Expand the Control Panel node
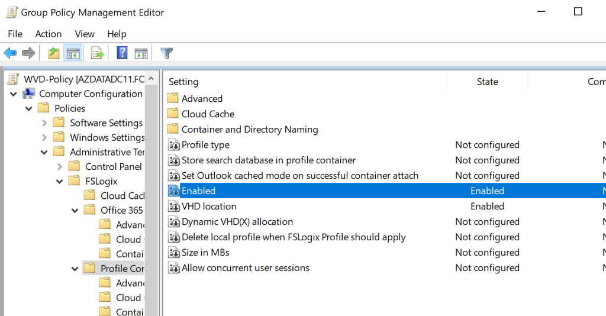Viewport: 606px width, 316px height. coord(60,166)
